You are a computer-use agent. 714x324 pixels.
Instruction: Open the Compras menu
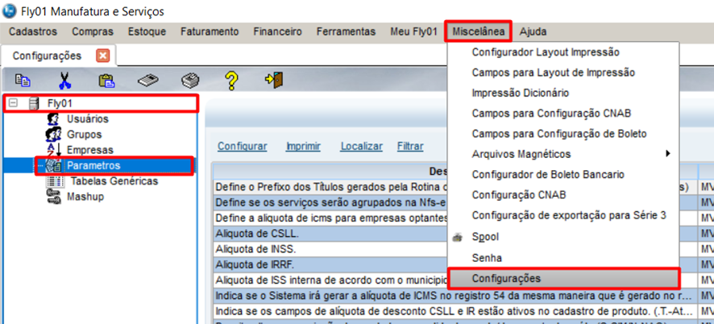tap(93, 31)
